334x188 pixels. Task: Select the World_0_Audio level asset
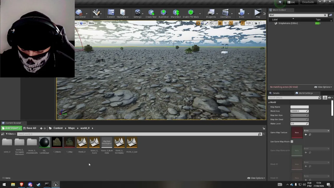[94, 146]
